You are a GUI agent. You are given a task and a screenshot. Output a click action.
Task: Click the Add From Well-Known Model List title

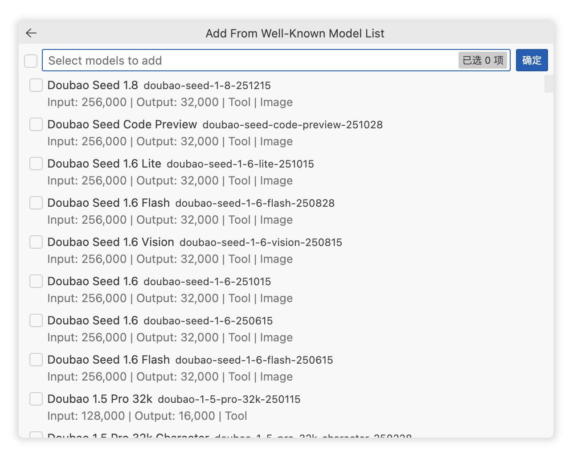[x=295, y=33]
